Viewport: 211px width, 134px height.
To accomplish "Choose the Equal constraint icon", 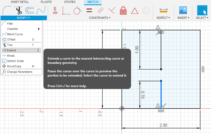I will point(89,10).
